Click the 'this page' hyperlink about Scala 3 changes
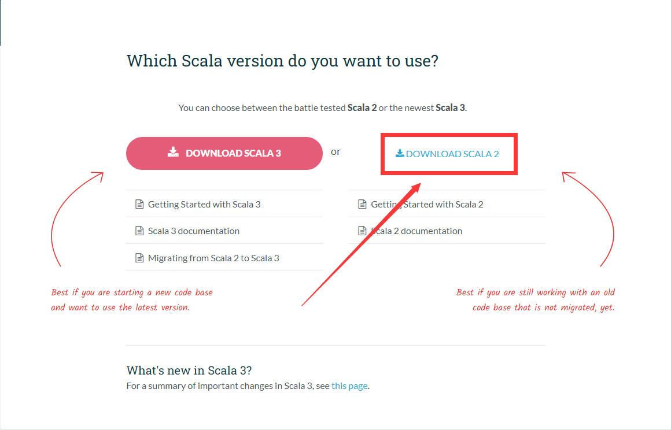 point(349,385)
